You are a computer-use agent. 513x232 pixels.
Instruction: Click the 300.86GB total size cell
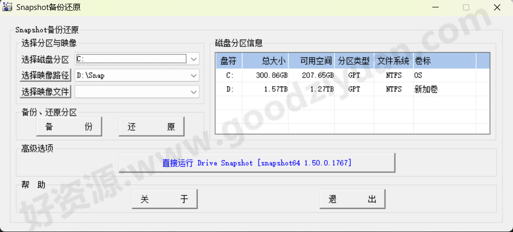pyautogui.click(x=265, y=75)
